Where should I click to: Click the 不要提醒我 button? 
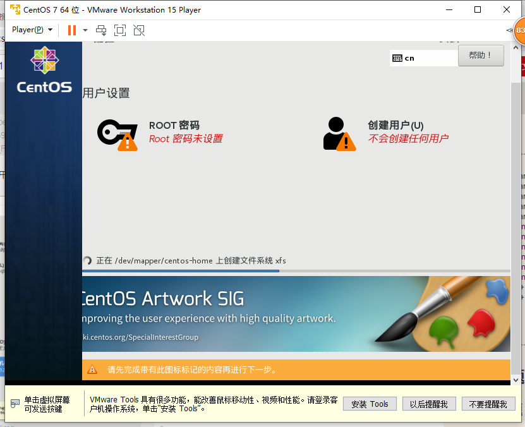(488, 404)
